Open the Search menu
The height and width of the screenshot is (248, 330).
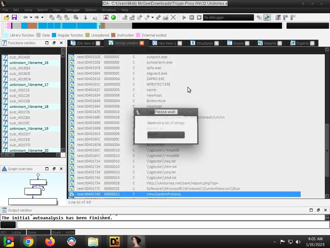tap(42, 10)
